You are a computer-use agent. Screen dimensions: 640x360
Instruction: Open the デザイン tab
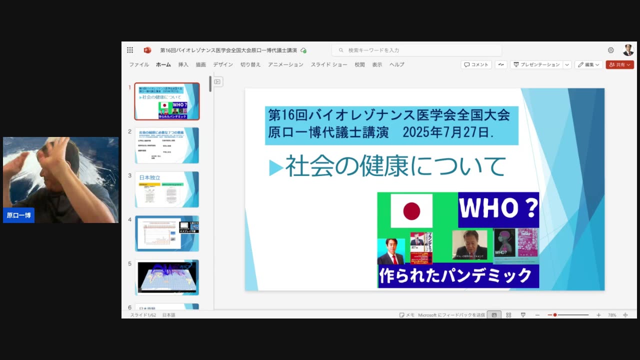(x=223, y=64)
